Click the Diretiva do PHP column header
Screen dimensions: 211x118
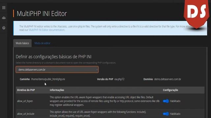coord(26,90)
